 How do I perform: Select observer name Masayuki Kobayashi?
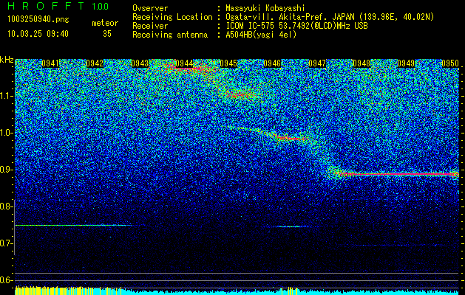click(265, 8)
